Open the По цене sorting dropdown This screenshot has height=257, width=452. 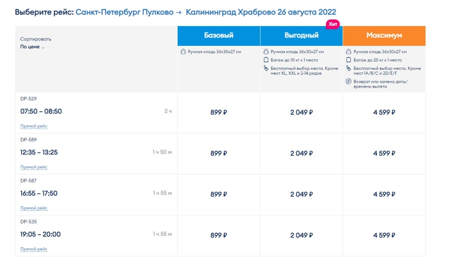pyautogui.click(x=32, y=47)
